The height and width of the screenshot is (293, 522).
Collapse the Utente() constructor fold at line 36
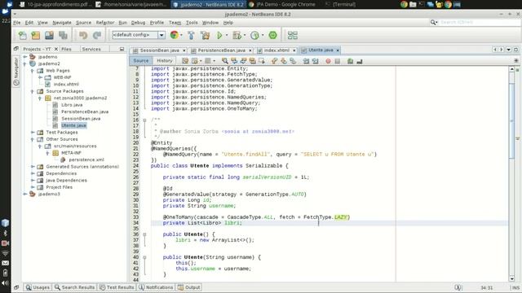tap(144, 234)
